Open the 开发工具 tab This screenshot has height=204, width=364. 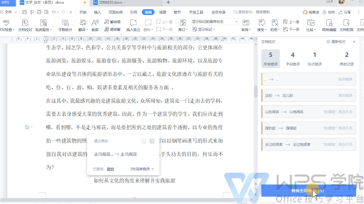click(196, 12)
